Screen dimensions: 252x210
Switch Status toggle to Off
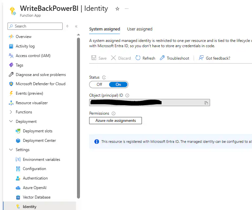(x=99, y=85)
